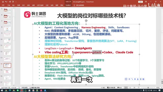This screenshot has width=163, height=92.
Task: Repeat the last action with redo icon
Action: (10, 2)
